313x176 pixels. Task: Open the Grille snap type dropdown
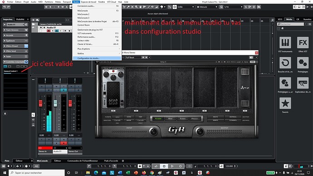pyautogui.click(x=186, y=7)
